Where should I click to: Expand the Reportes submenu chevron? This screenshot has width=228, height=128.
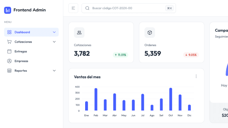coord(54,71)
